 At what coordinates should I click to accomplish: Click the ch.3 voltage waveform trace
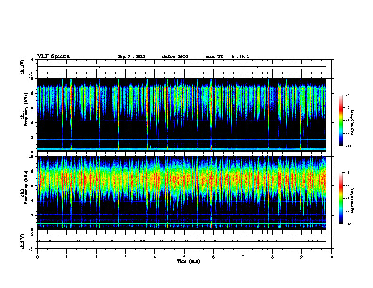182,241
